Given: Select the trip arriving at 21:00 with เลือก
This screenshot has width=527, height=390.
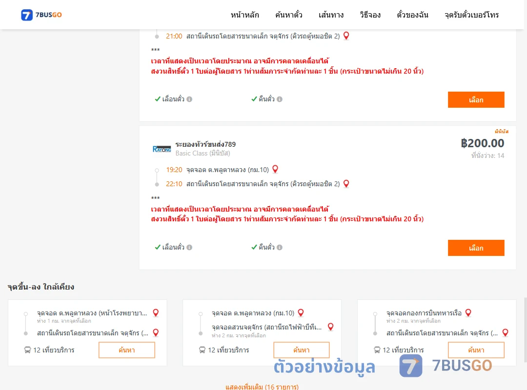Looking at the screenshot, I should [x=476, y=100].
